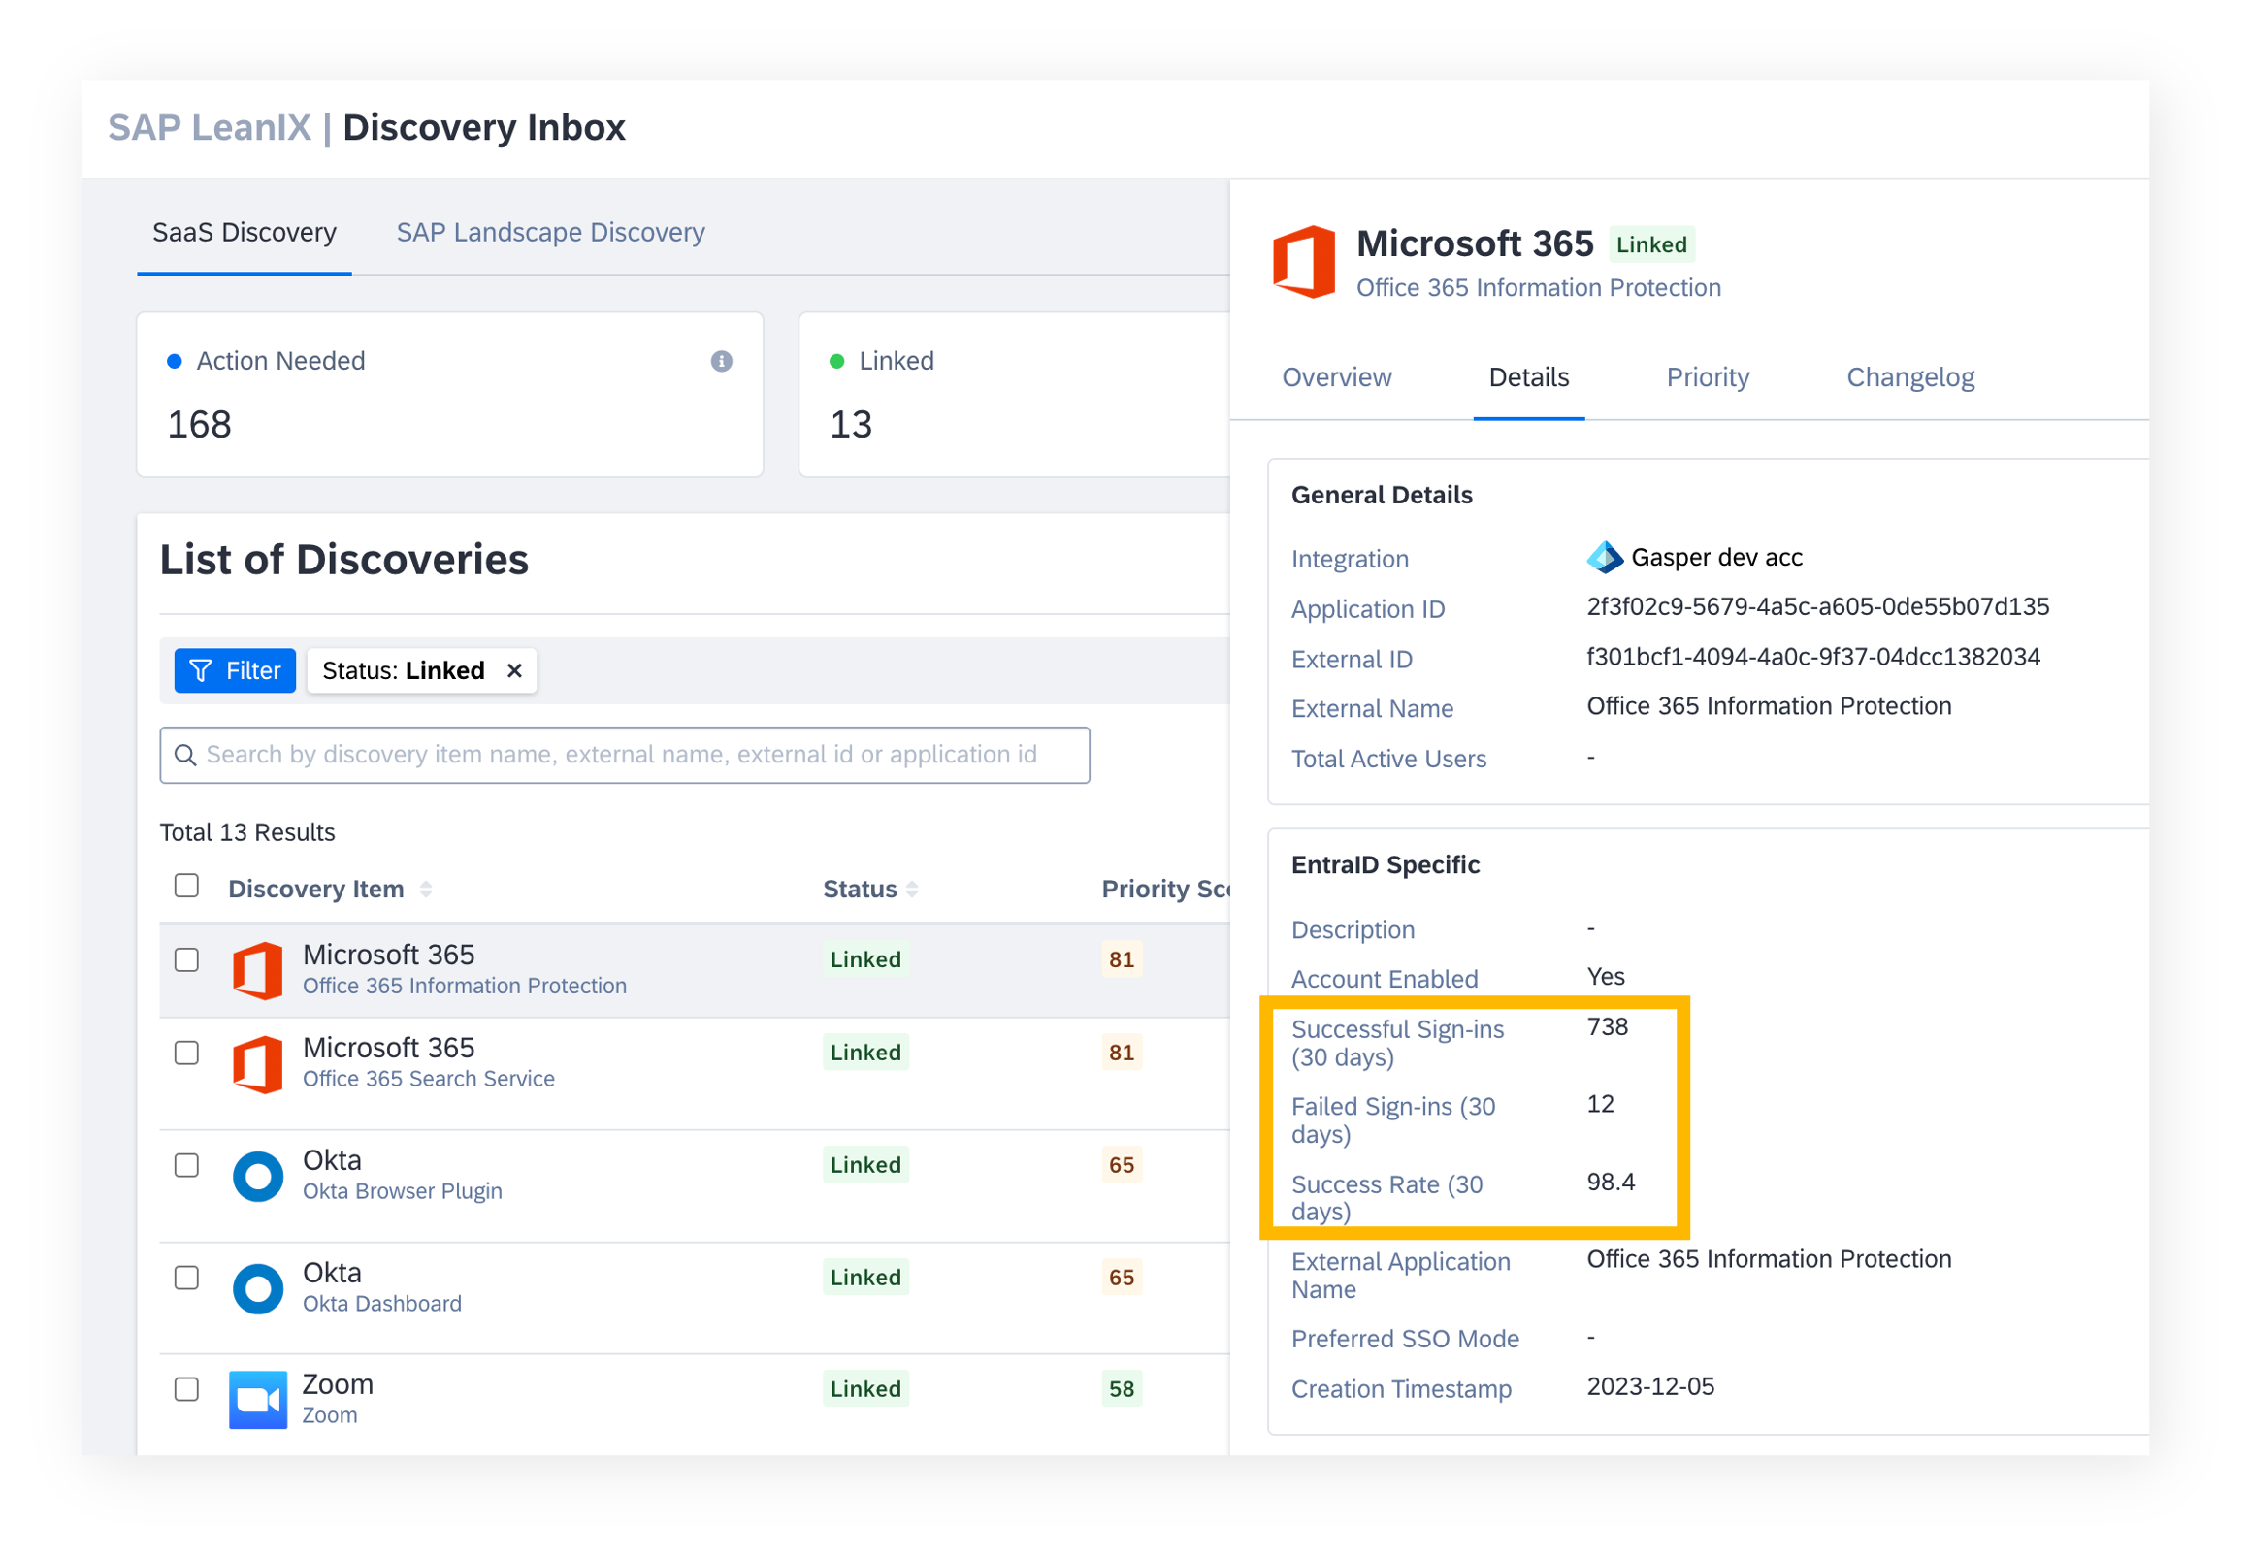2250x1556 pixels.
Task: Switch to SAP Landscape Discovery tab
Action: point(550,232)
